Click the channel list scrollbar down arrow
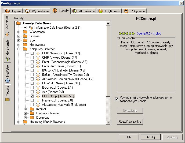The width and height of the screenshot is (185, 143). tap(108, 122)
